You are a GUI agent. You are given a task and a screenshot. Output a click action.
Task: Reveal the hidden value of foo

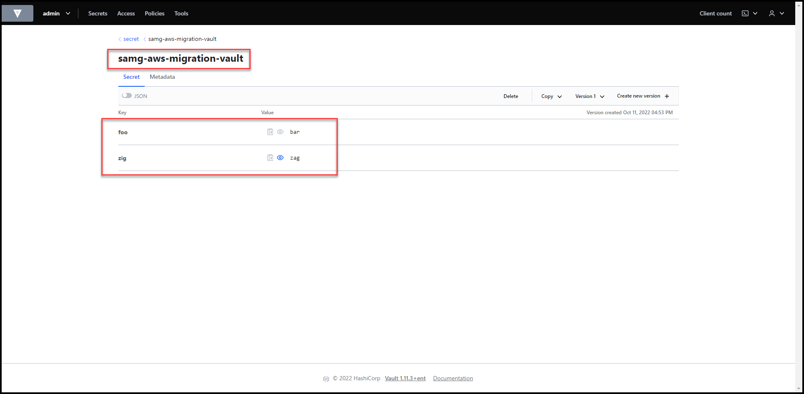[280, 132]
